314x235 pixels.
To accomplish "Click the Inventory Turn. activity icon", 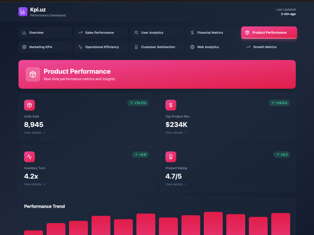I will coord(30,157).
